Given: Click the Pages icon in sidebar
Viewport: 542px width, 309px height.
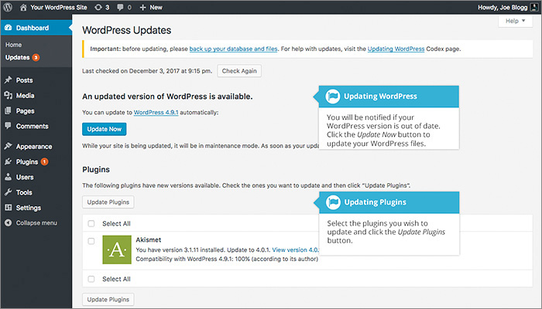Looking at the screenshot, I should pyautogui.click(x=9, y=110).
